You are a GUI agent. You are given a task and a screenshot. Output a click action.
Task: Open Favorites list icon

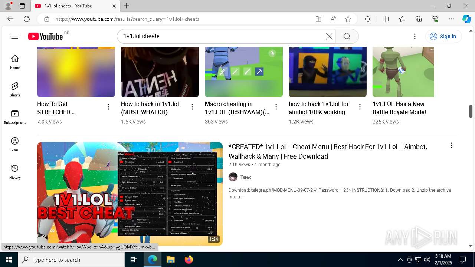coord(402,19)
